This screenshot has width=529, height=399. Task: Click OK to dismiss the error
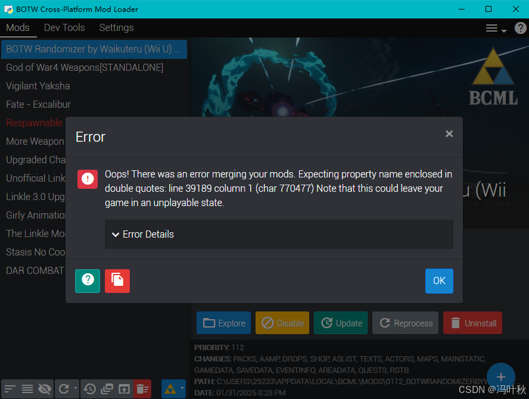439,280
